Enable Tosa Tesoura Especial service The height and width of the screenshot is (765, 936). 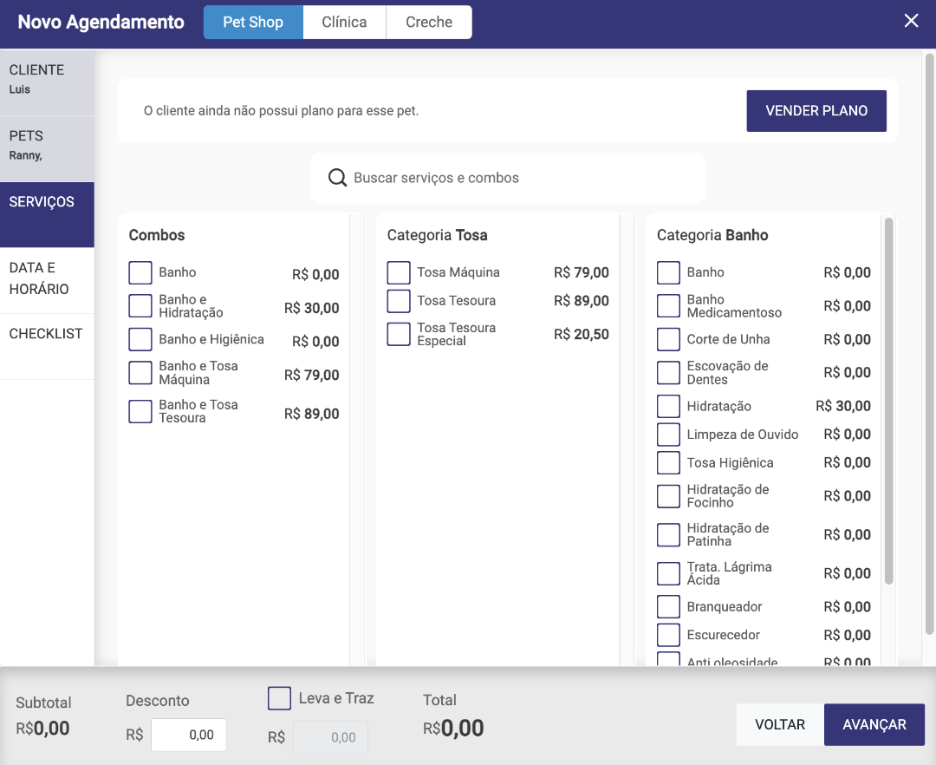[399, 334]
